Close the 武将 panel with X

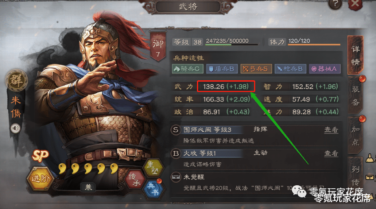click(355, 4)
